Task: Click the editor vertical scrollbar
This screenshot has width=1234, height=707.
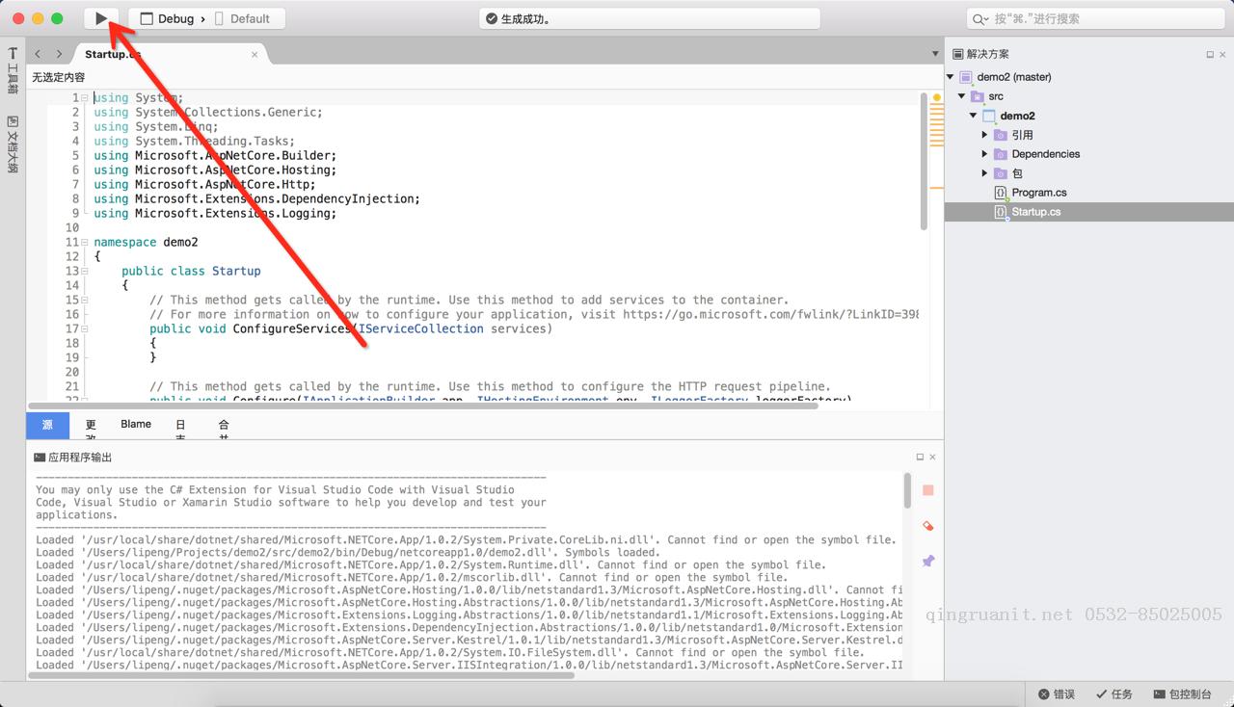Action: [x=924, y=161]
